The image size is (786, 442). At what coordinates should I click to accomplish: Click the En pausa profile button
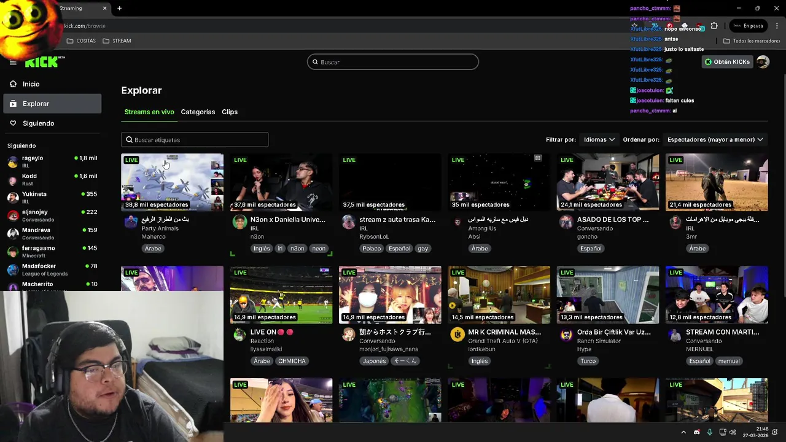[747, 26]
